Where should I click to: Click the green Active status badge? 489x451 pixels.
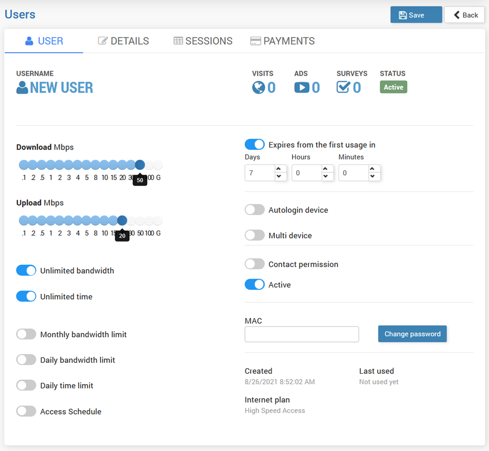393,87
